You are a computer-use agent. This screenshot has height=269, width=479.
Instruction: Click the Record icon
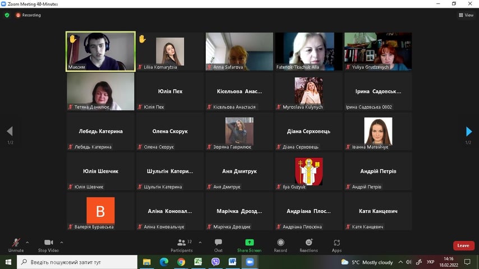[280, 245]
